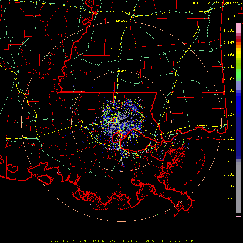Select the 0.253 value on the scale
Viewport: 243px width, 243px height.
coord(229,198)
